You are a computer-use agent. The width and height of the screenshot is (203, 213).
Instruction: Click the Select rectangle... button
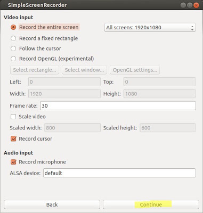pyautogui.click(x=35, y=70)
